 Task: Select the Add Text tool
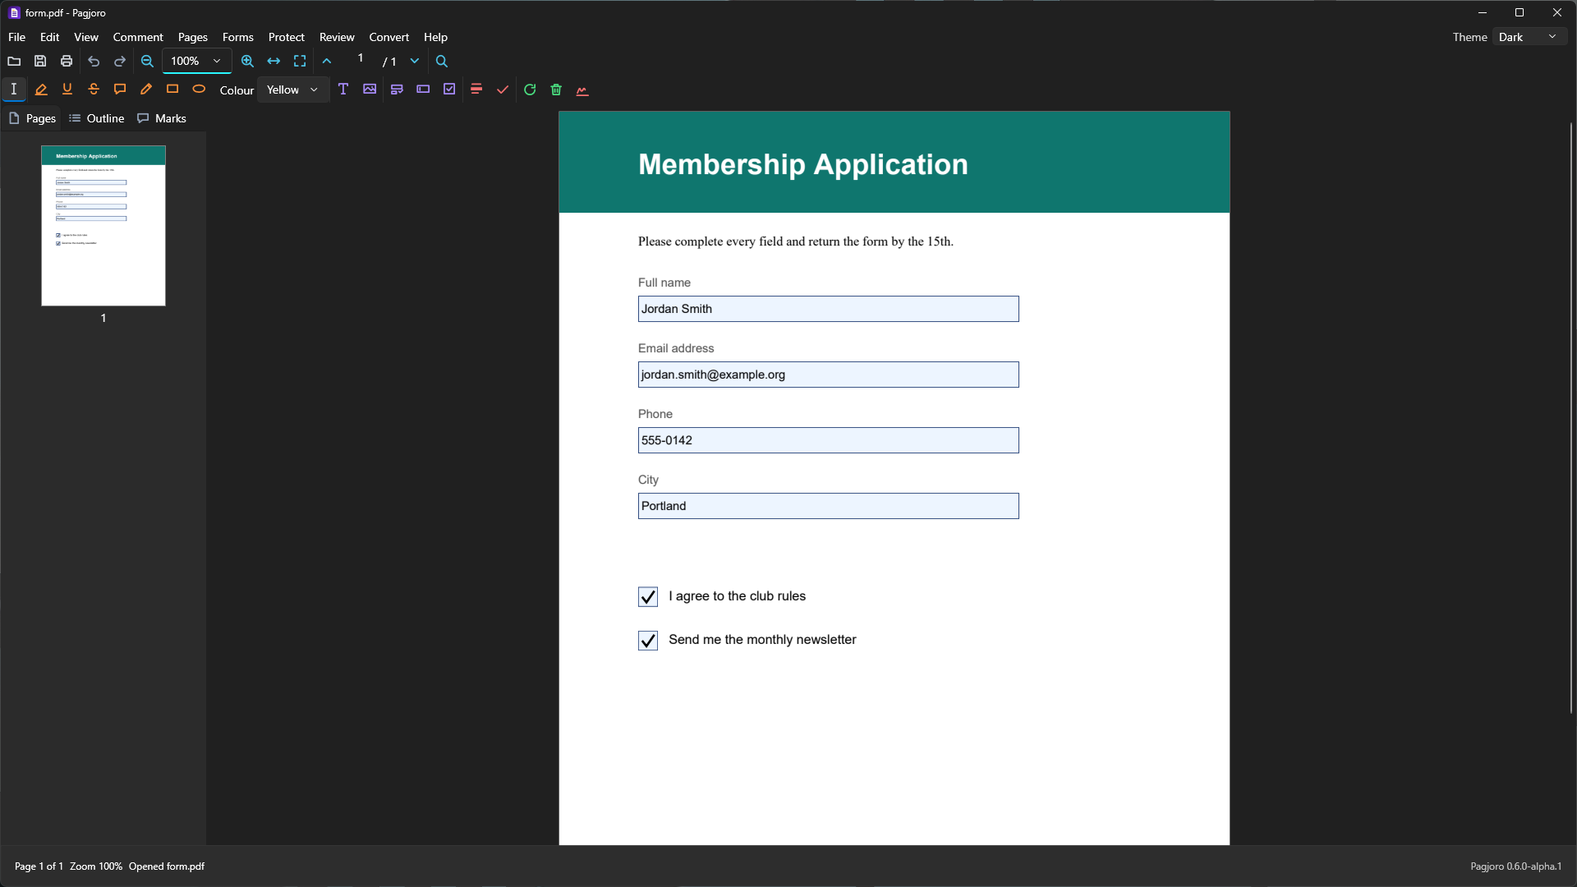coord(343,90)
